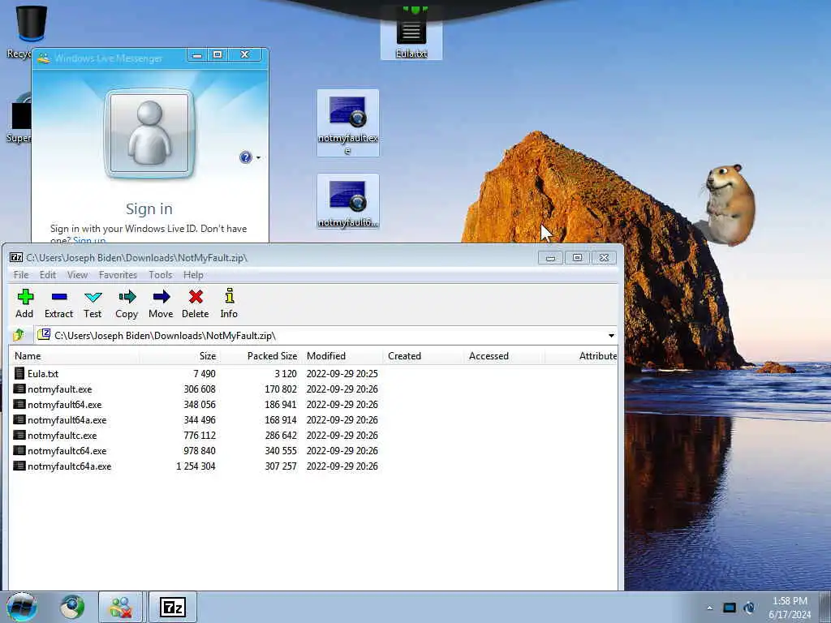
Task: Select notmyfault64a.exe row
Action: [67, 420]
